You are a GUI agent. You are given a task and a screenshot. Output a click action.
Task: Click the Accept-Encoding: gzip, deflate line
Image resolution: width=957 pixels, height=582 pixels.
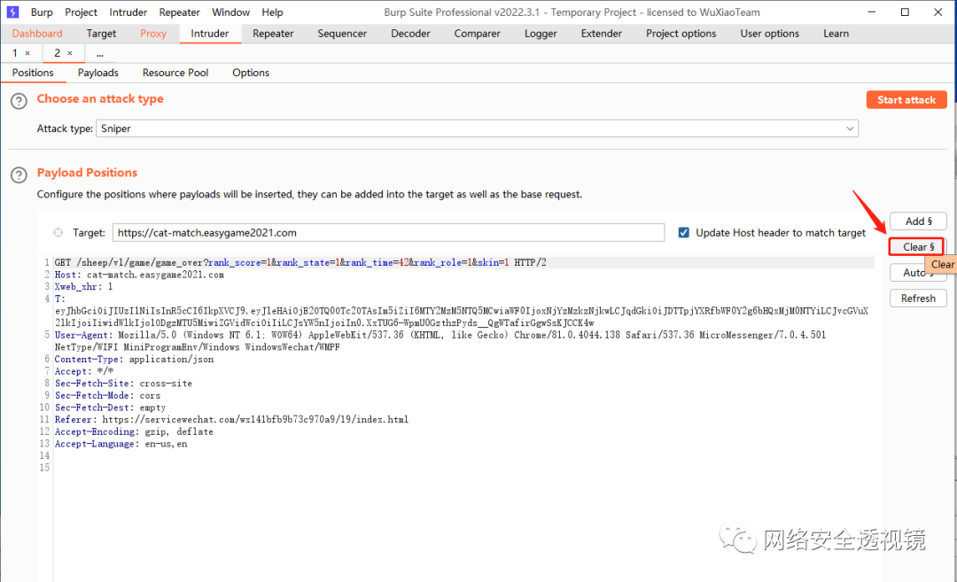134,432
